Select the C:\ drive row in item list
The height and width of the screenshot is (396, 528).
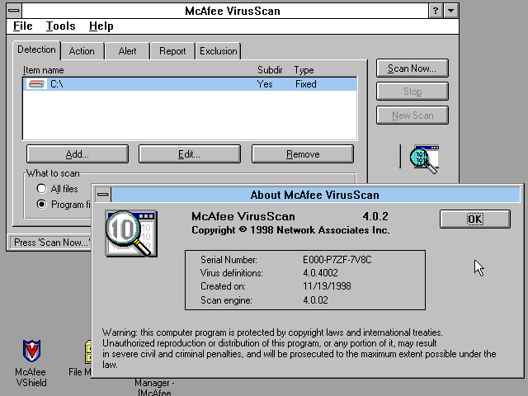190,84
